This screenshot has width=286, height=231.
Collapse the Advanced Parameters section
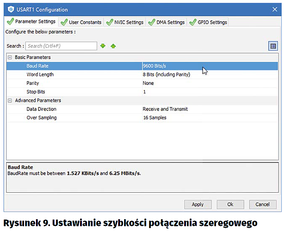(10, 101)
